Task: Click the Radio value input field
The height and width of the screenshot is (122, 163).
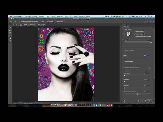Action: click(147, 56)
